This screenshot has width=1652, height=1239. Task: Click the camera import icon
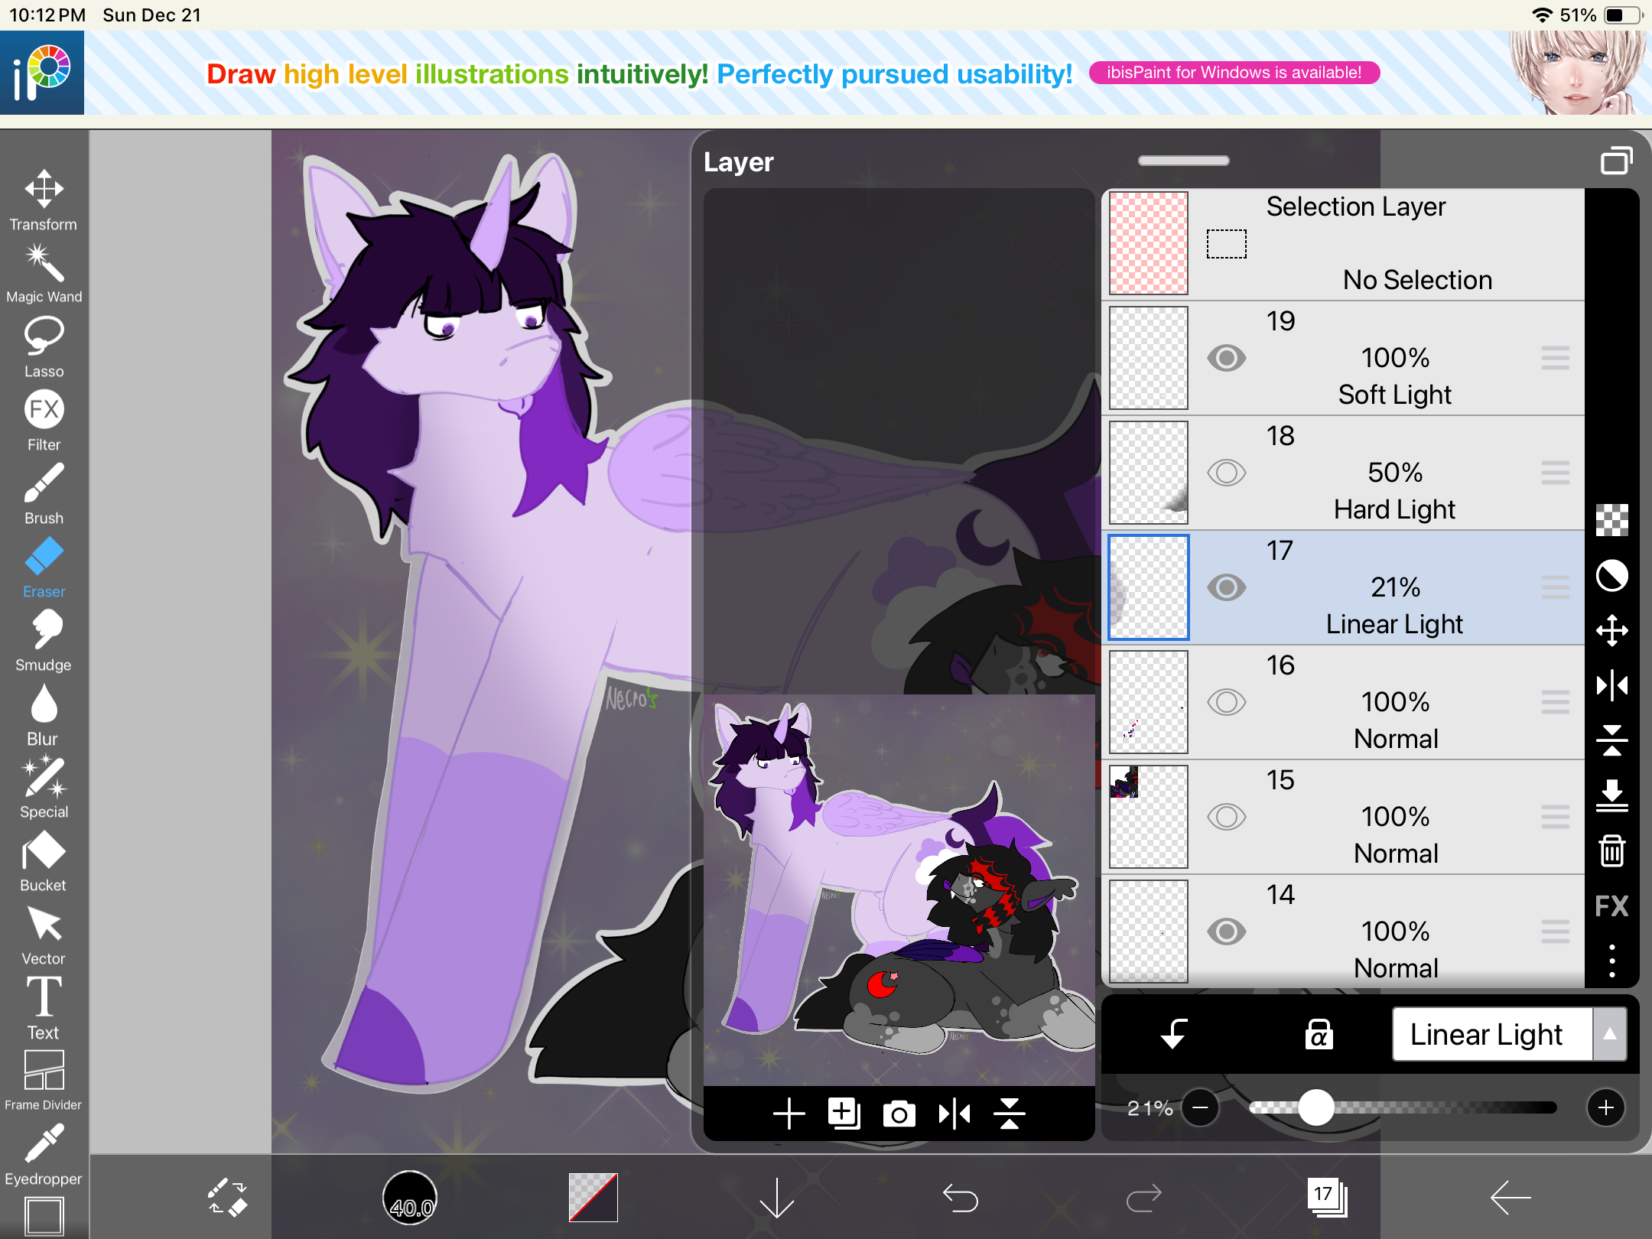point(899,1114)
